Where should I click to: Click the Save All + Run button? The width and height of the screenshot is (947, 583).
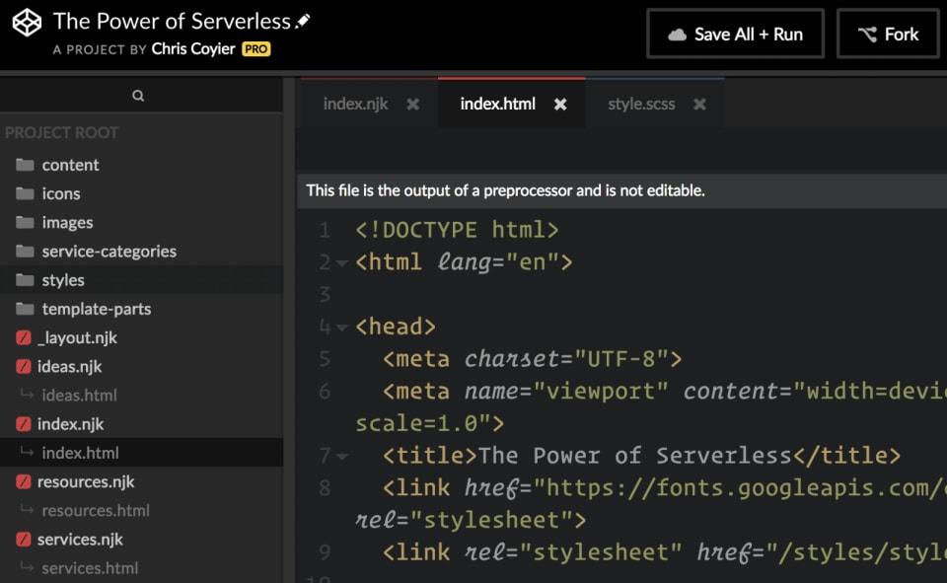click(x=735, y=35)
